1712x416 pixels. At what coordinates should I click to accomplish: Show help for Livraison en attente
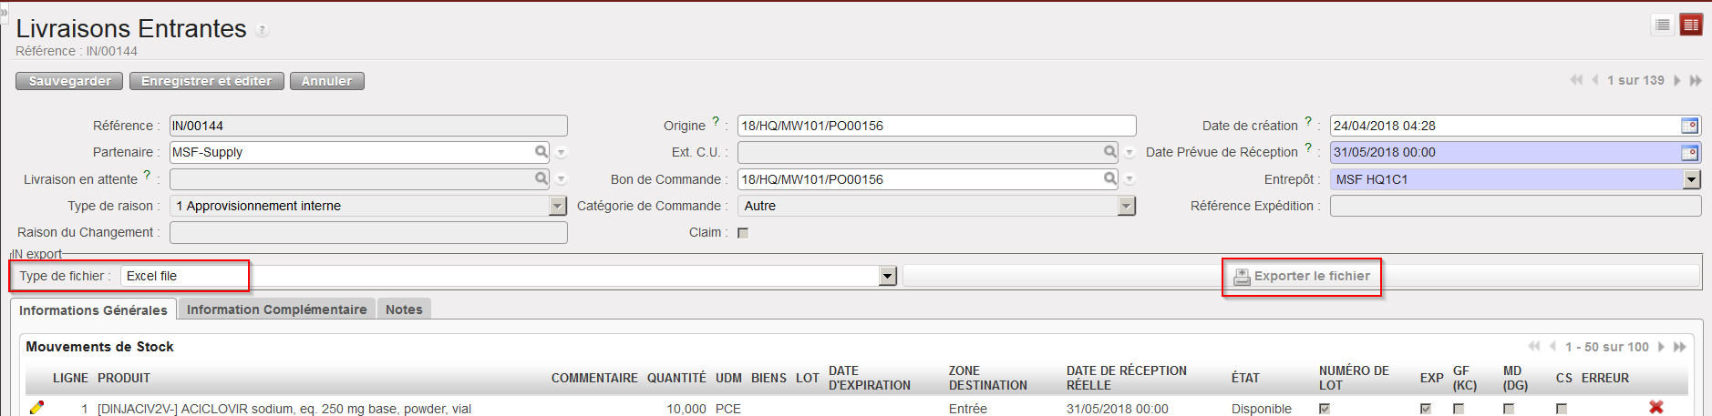click(x=147, y=175)
